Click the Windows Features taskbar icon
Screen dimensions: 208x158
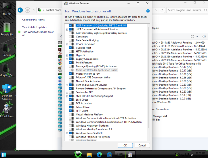(x=130, y=155)
